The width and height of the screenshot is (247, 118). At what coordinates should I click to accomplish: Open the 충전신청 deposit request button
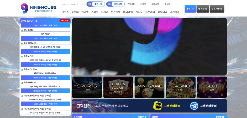tap(96, 4)
